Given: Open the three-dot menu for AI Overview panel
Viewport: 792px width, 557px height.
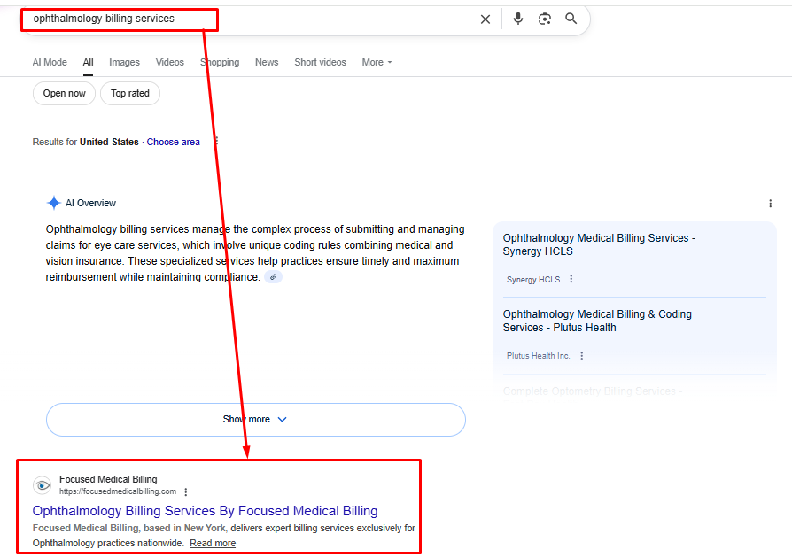Looking at the screenshot, I should [770, 204].
